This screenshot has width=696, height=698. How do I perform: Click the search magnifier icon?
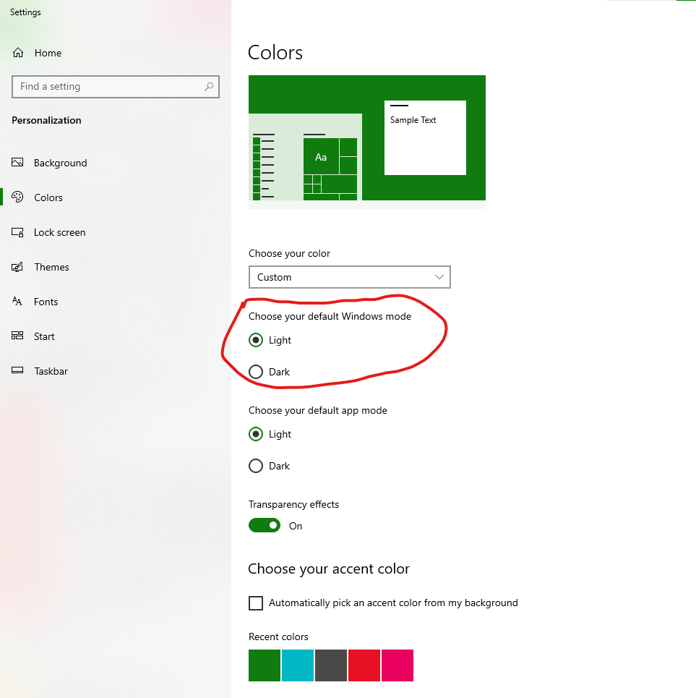click(209, 86)
